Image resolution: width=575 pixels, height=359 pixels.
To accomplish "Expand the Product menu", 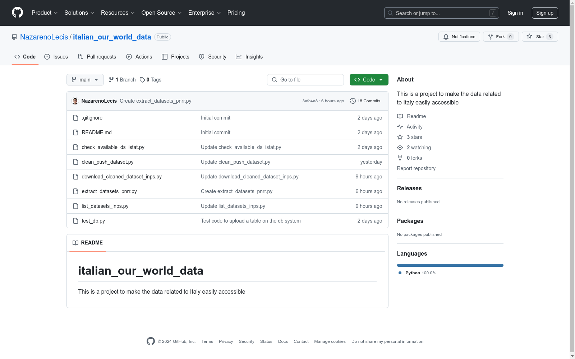I will (x=45, y=13).
